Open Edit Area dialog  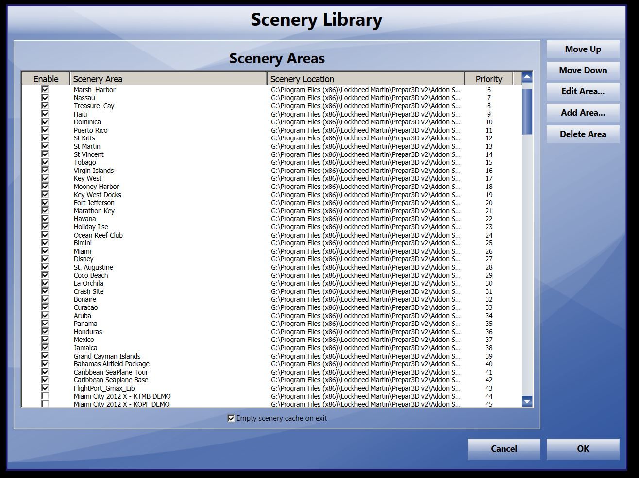[x=583, y=91]
